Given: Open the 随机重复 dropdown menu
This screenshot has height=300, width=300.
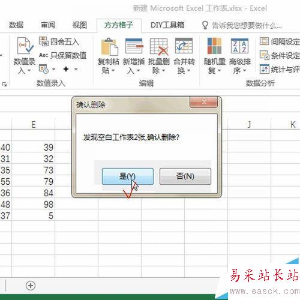Looking at the screenshot, I should click(x=219, y=71).
